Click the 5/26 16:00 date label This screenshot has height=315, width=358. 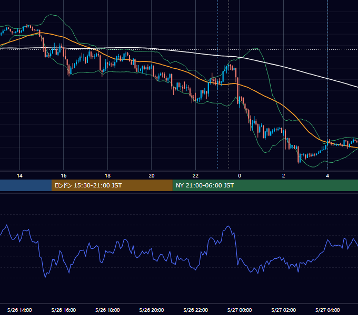(x=64, y=310)
